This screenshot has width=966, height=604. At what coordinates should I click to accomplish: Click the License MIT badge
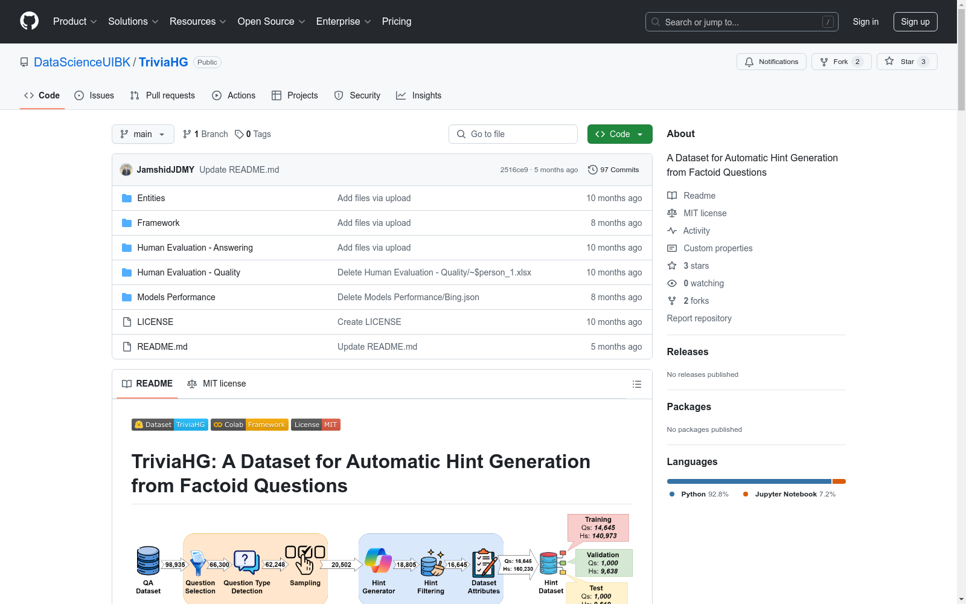(x=316, y=425)
